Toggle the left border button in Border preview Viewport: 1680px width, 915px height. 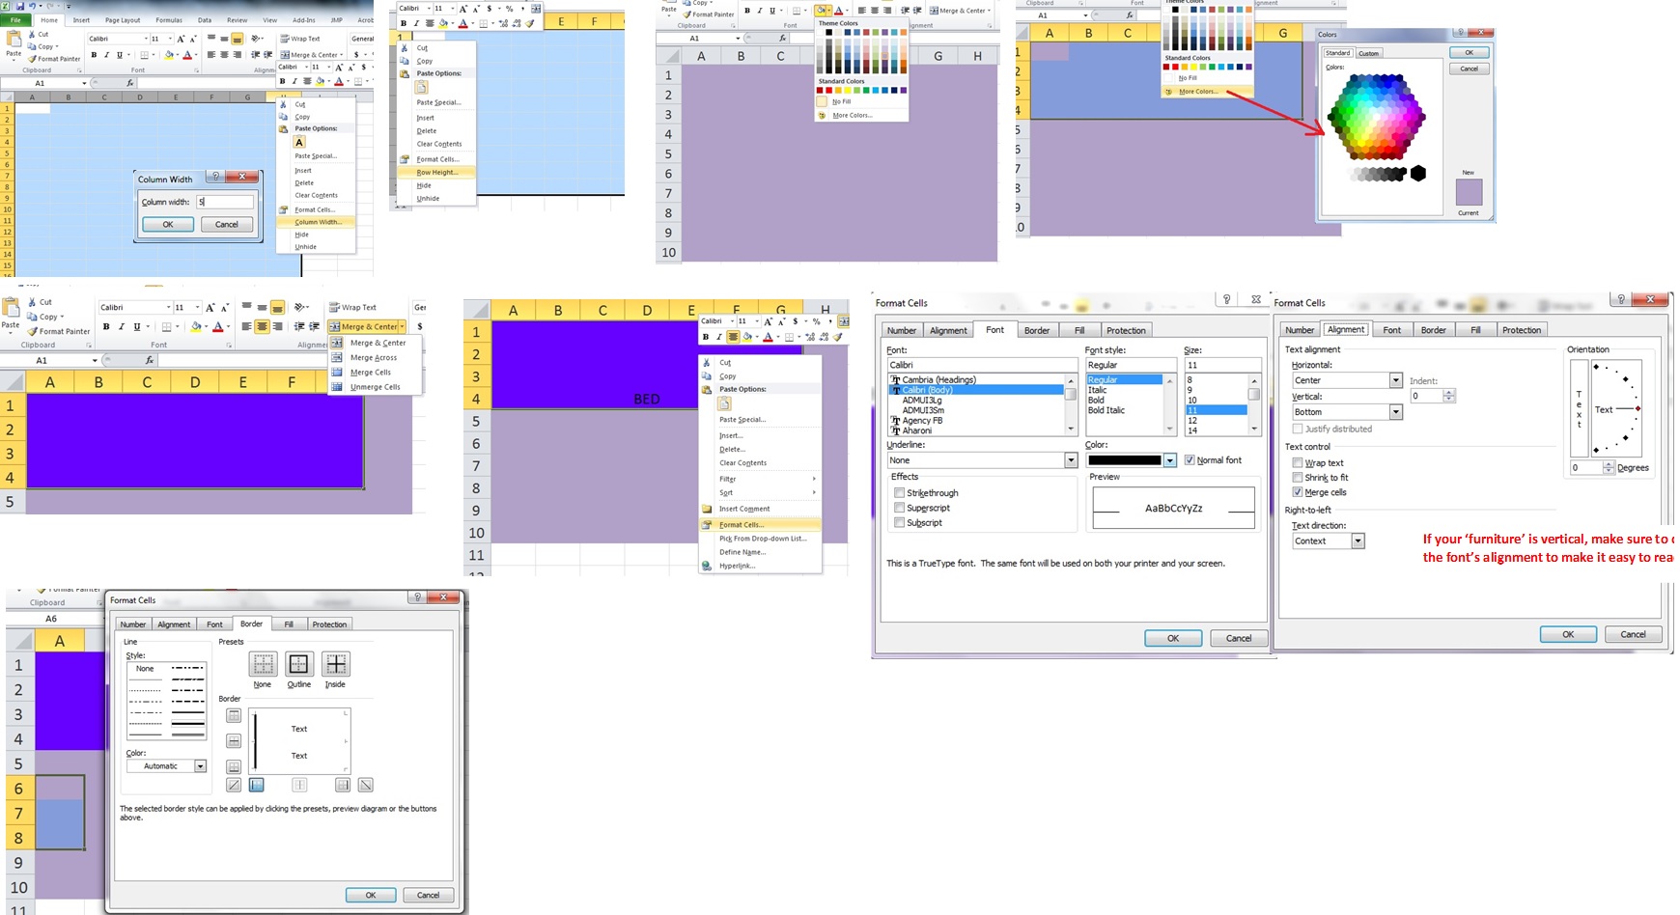point(256,785)
